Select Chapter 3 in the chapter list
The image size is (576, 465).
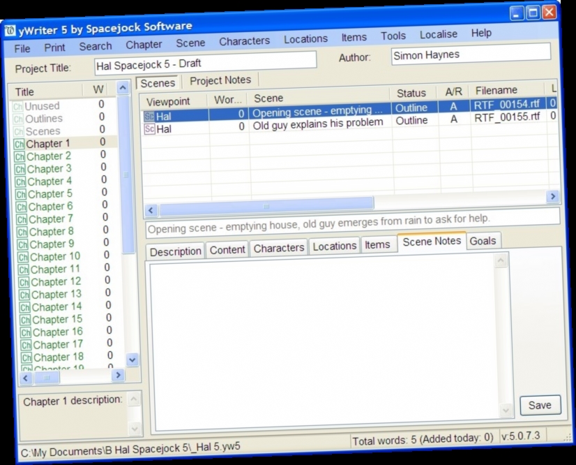coord(50,168)
